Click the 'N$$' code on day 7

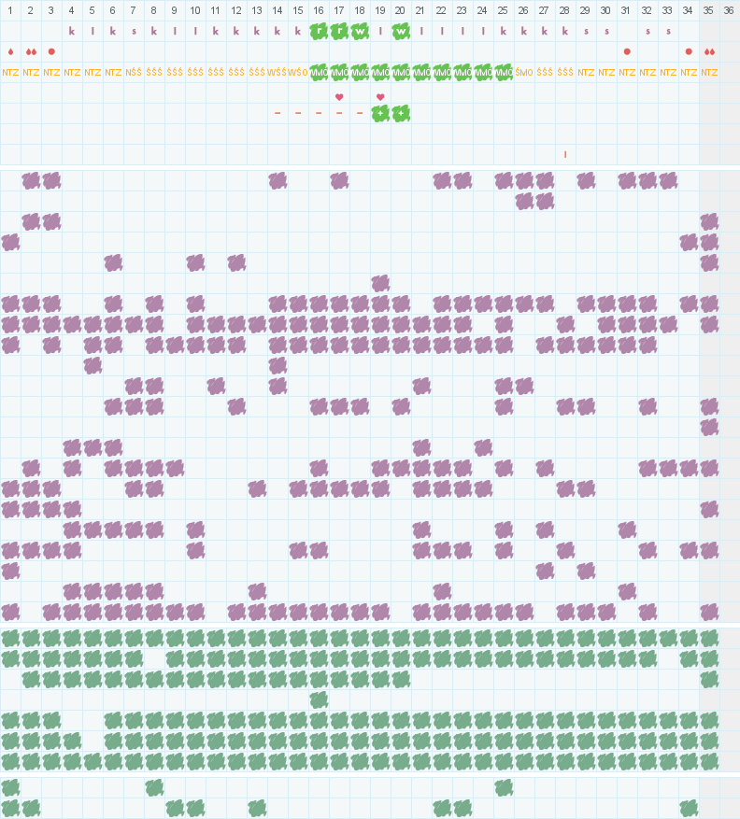coord(134,72)
